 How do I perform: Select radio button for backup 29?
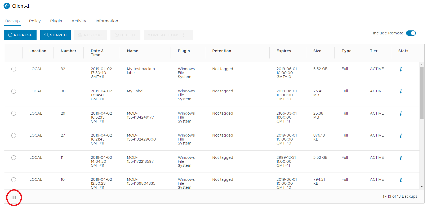[x=14, y=113]
